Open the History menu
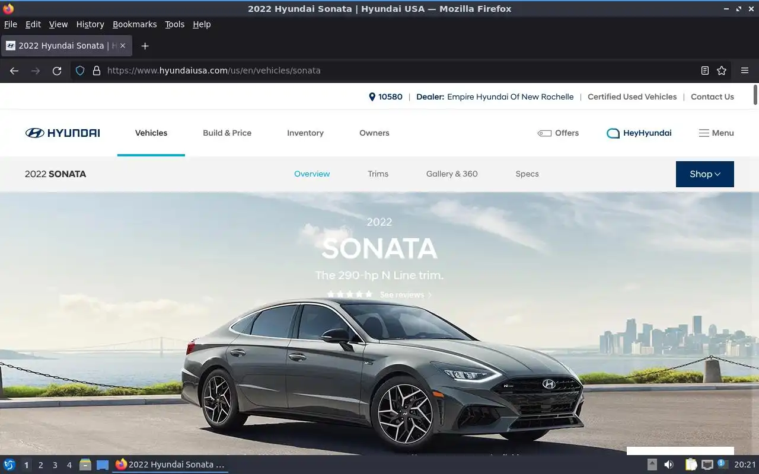Viewport: 759px width, 474px height. (90, 24)
